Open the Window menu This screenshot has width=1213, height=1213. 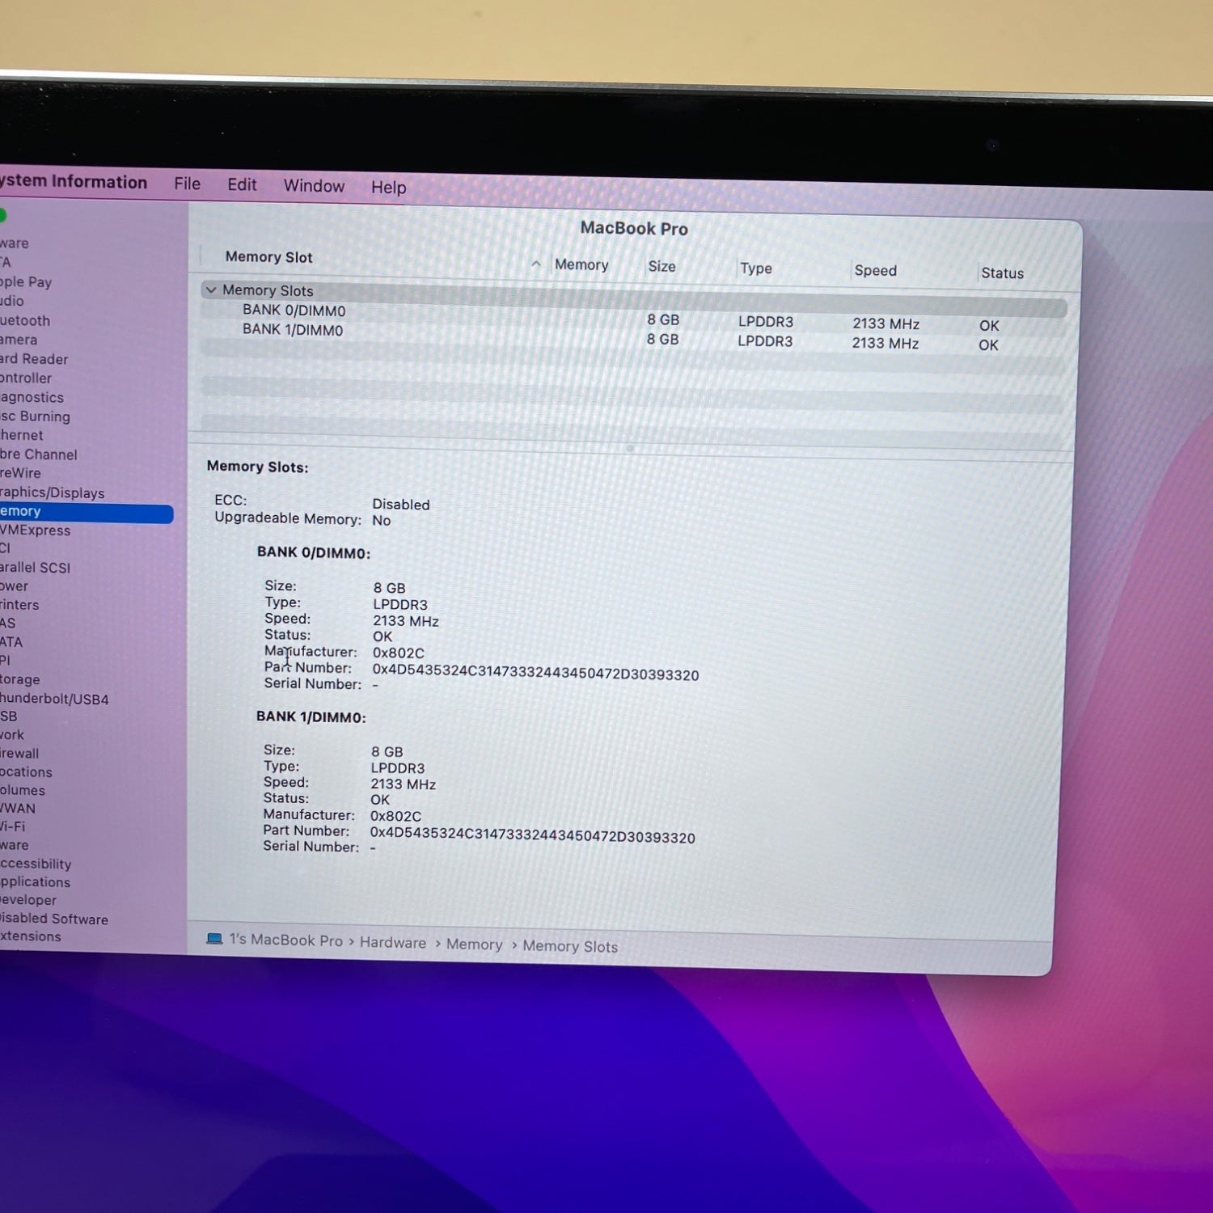pos(314,186)
